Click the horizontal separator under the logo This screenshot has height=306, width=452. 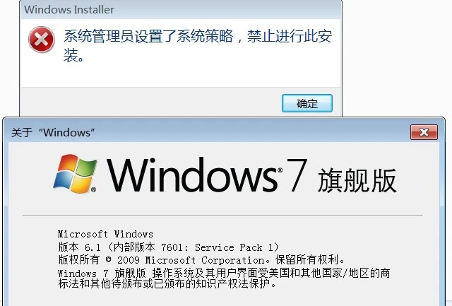(x=222, y=215)
